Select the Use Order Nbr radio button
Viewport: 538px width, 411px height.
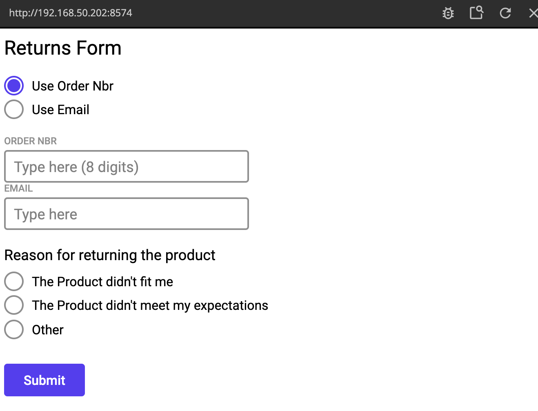click(x=14, y=86)
